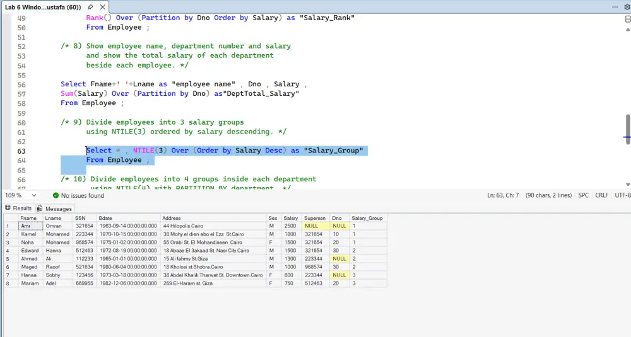Click the SSN column header

(85, 218)
